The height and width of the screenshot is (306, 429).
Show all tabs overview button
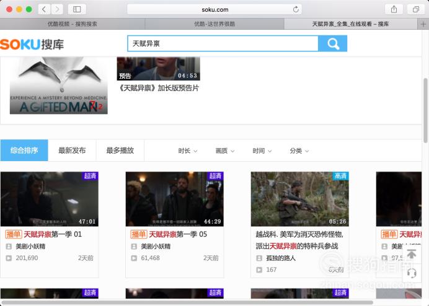coord(416,9)
